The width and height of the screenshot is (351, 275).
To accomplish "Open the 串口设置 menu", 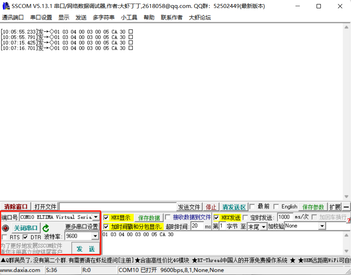I will pos(41,17).
